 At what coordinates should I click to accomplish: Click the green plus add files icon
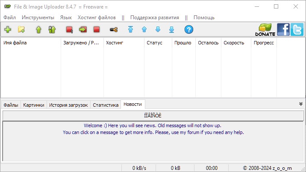pyautogui.click(x=8, y=29)
